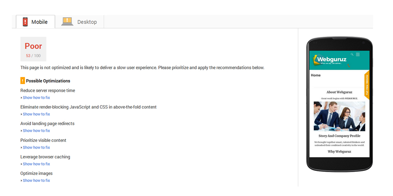This screenshot has width=393, height=196.
Task: Expand fix for Eliminate render-blocking JavaScript and CSS
Action: pyautogui.click(x=36, y=114)
